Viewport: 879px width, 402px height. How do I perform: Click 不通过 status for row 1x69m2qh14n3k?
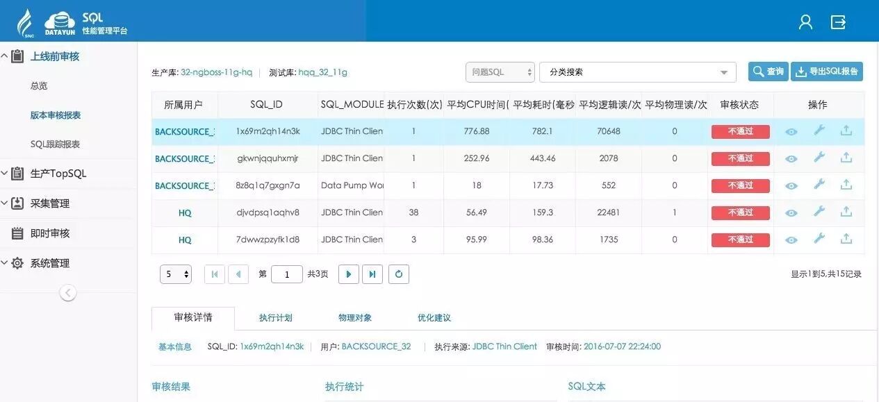741,131
